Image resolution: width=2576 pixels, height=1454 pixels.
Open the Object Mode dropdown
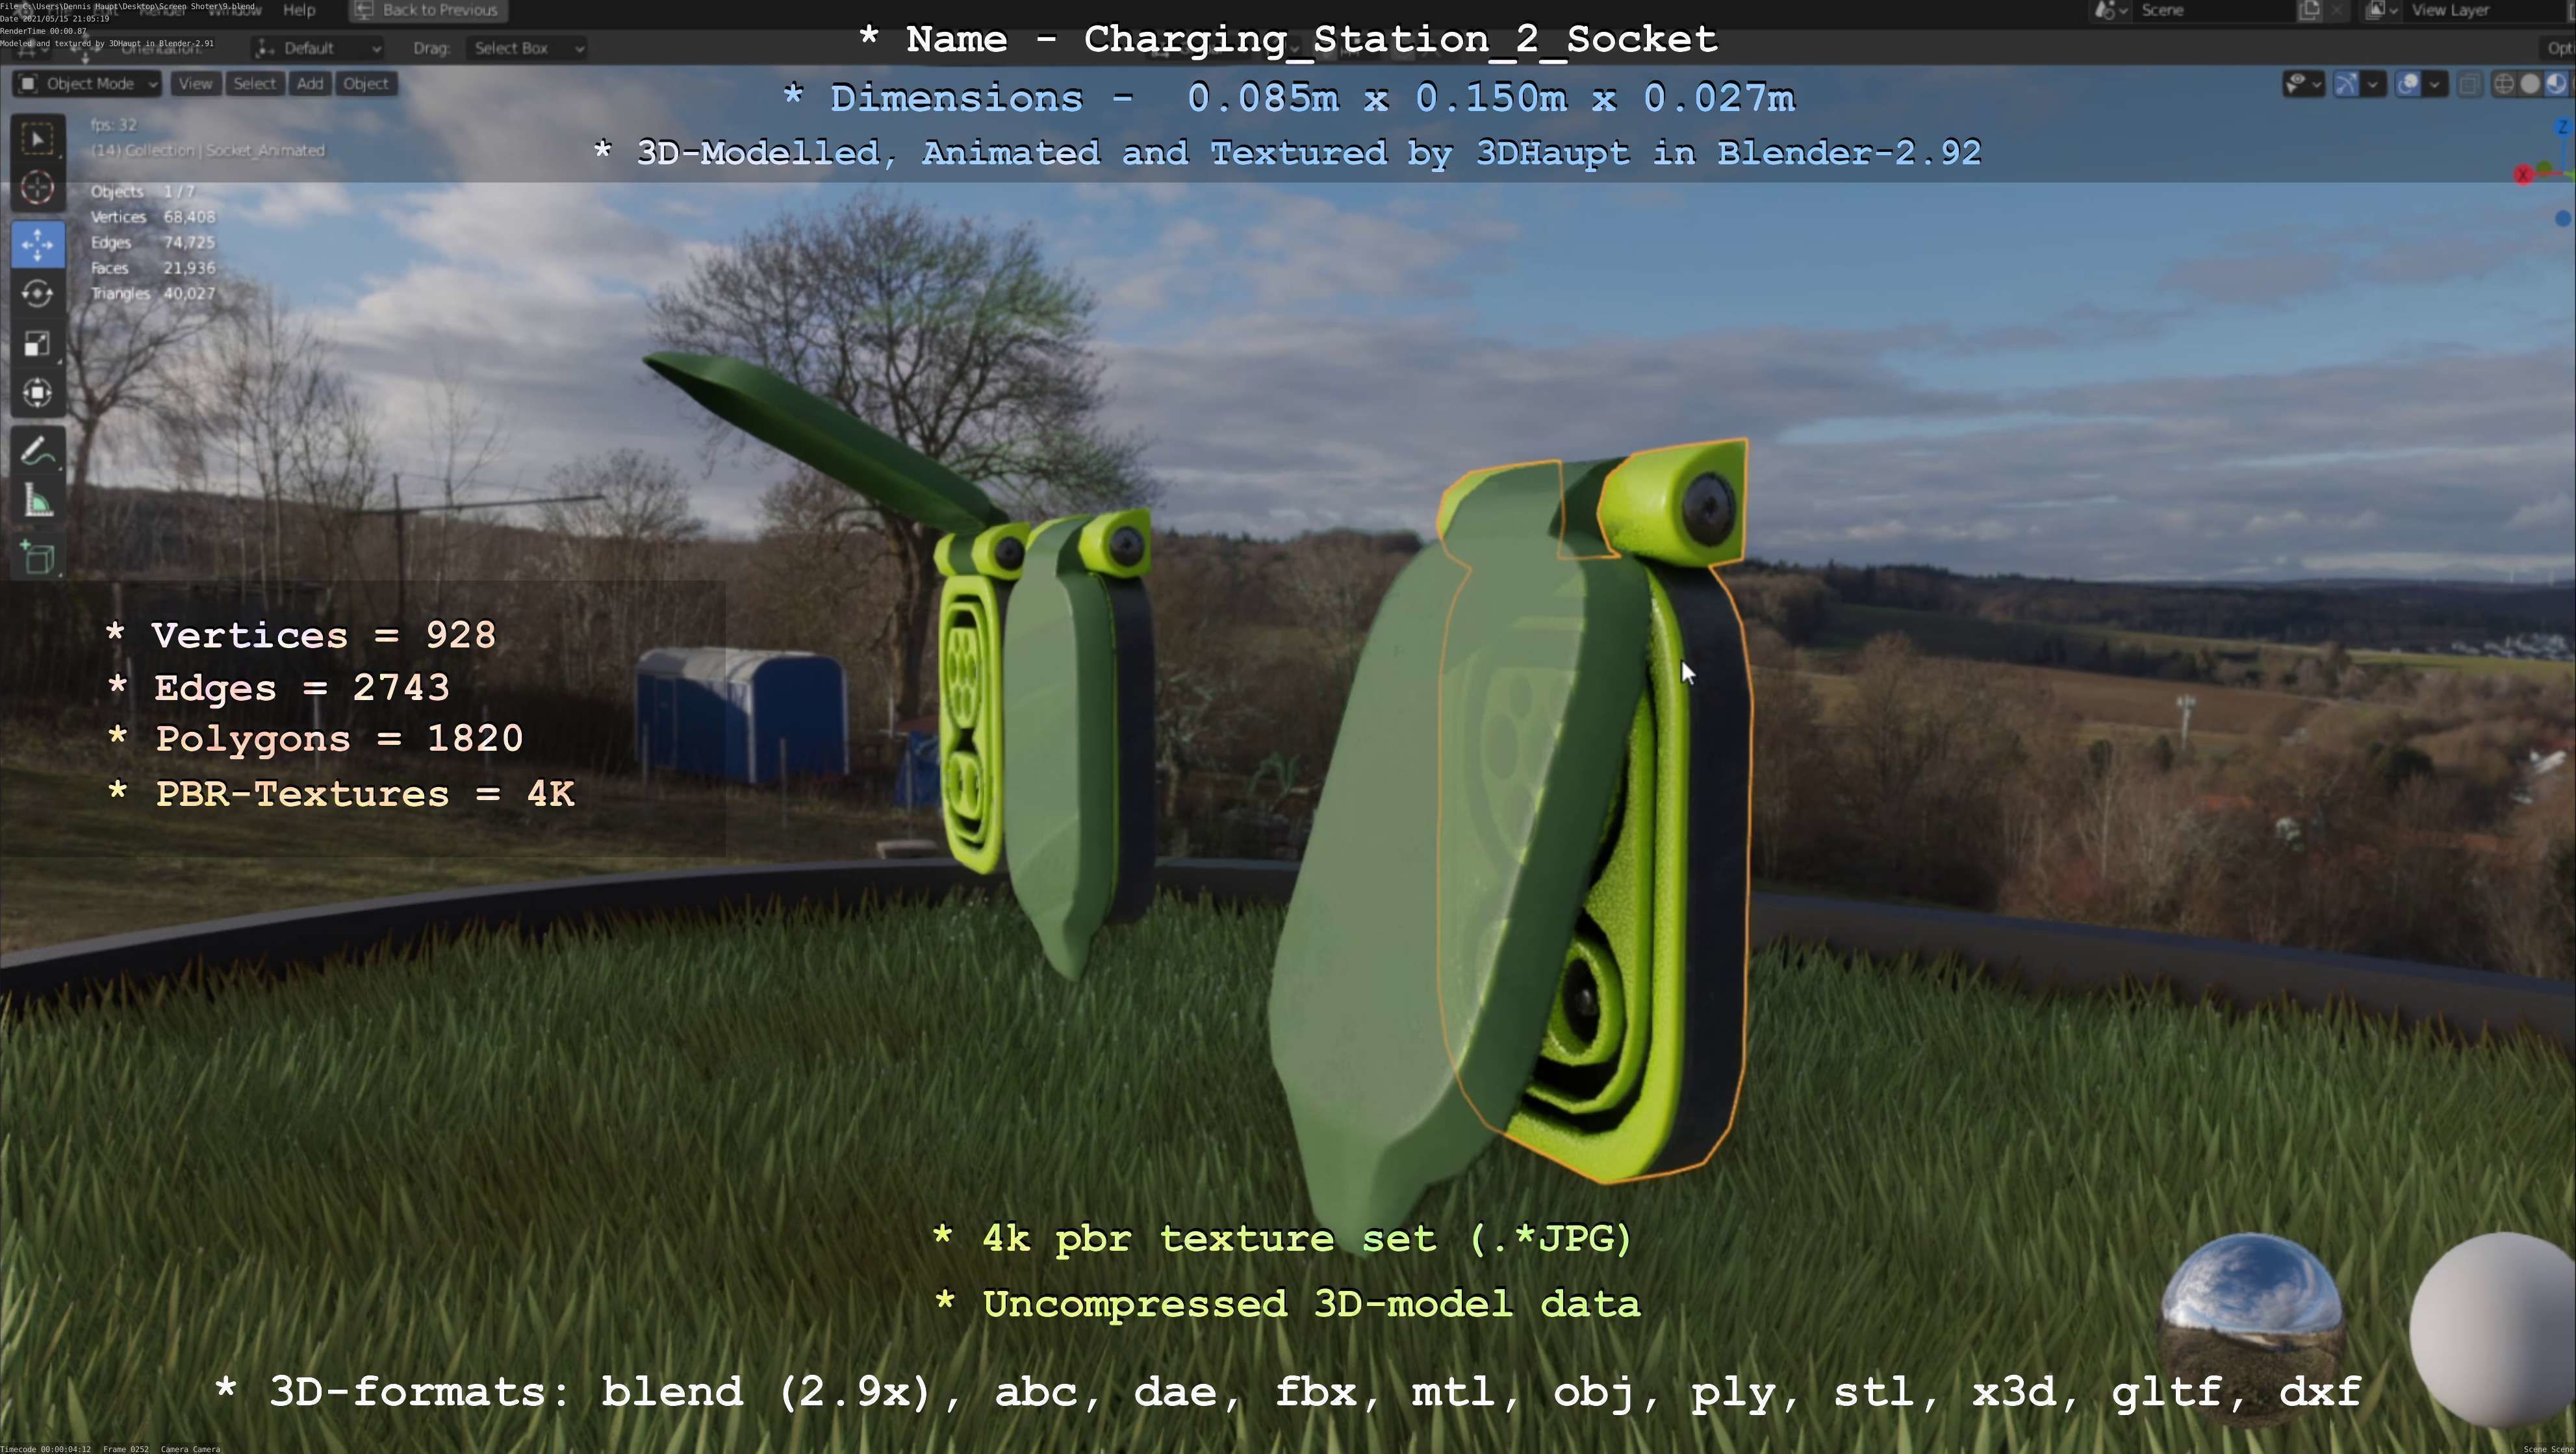click(x=88, y=84)
